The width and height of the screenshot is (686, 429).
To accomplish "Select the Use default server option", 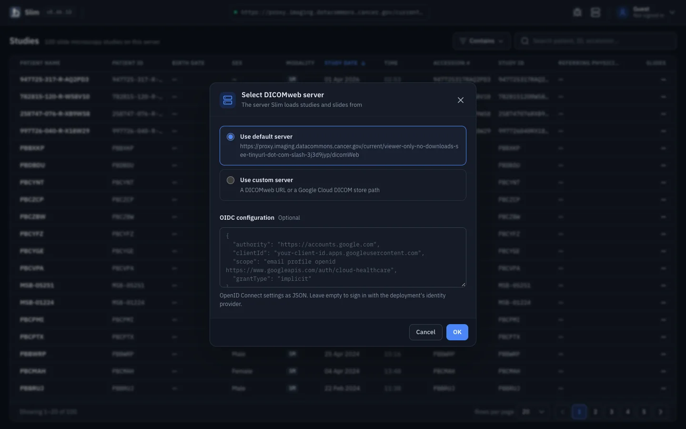I will [343, 145].
